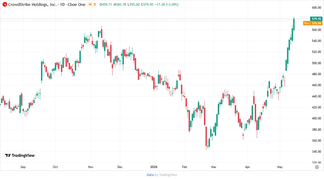This screenshot has height=179, width=324.
Task: Click the change value +17.38 (+3.09%)
Action: click(x=167, y=4)
